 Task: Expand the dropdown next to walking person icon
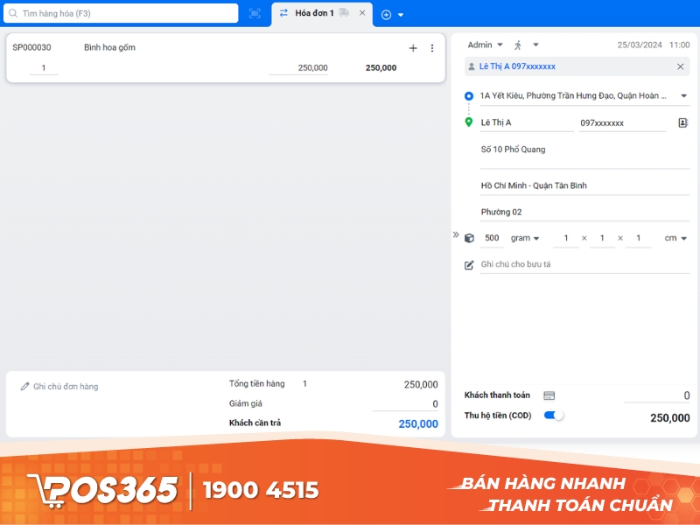pyautogui.click(x=535, y=45)
